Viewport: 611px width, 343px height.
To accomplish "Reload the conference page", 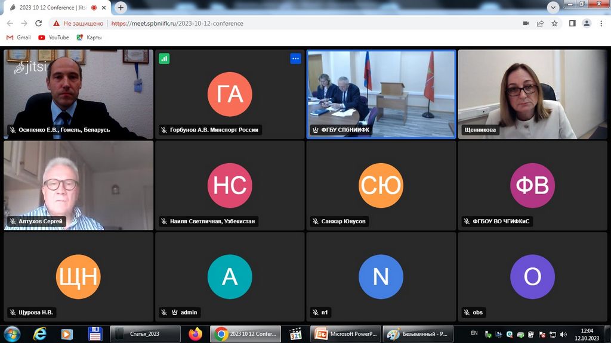I will [39, 23].
